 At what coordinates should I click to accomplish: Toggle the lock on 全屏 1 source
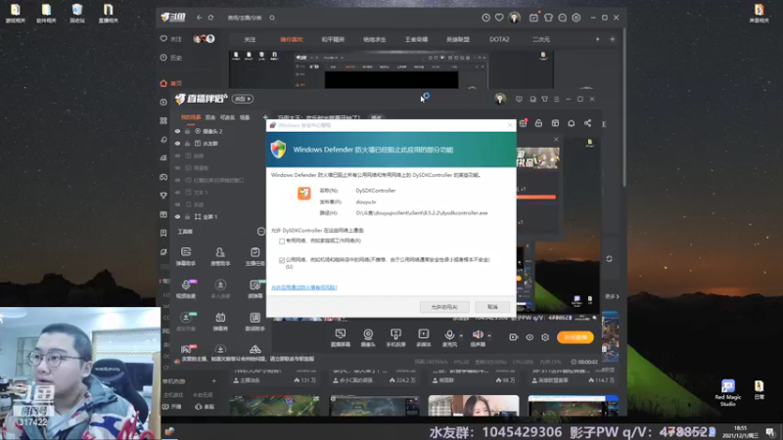pyautogui.click(x=187, y=216)
